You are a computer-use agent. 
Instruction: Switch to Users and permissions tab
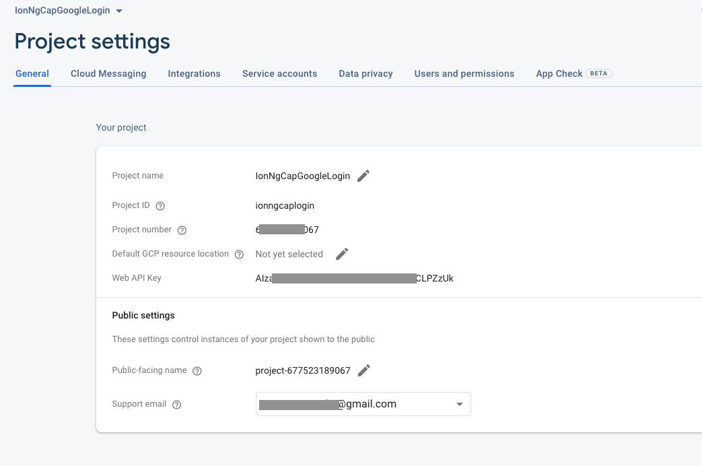coord(464,73)
